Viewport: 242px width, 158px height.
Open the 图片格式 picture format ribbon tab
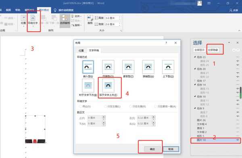click(44, 10)
